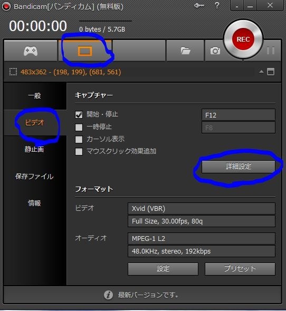Select the game recording mode gamepad icon

(x=31, y=51)
